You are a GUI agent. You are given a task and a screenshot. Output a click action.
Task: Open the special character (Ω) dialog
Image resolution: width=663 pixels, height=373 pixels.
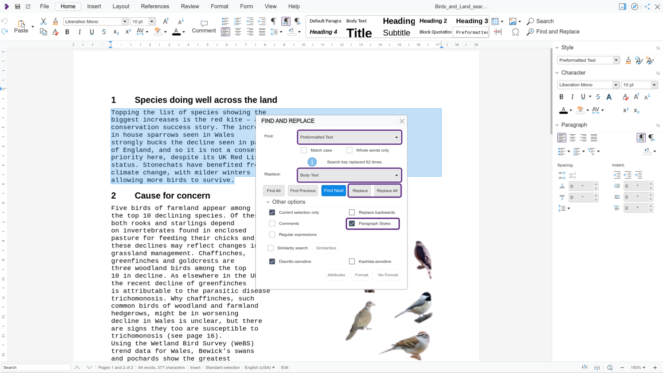coord(515,32)
